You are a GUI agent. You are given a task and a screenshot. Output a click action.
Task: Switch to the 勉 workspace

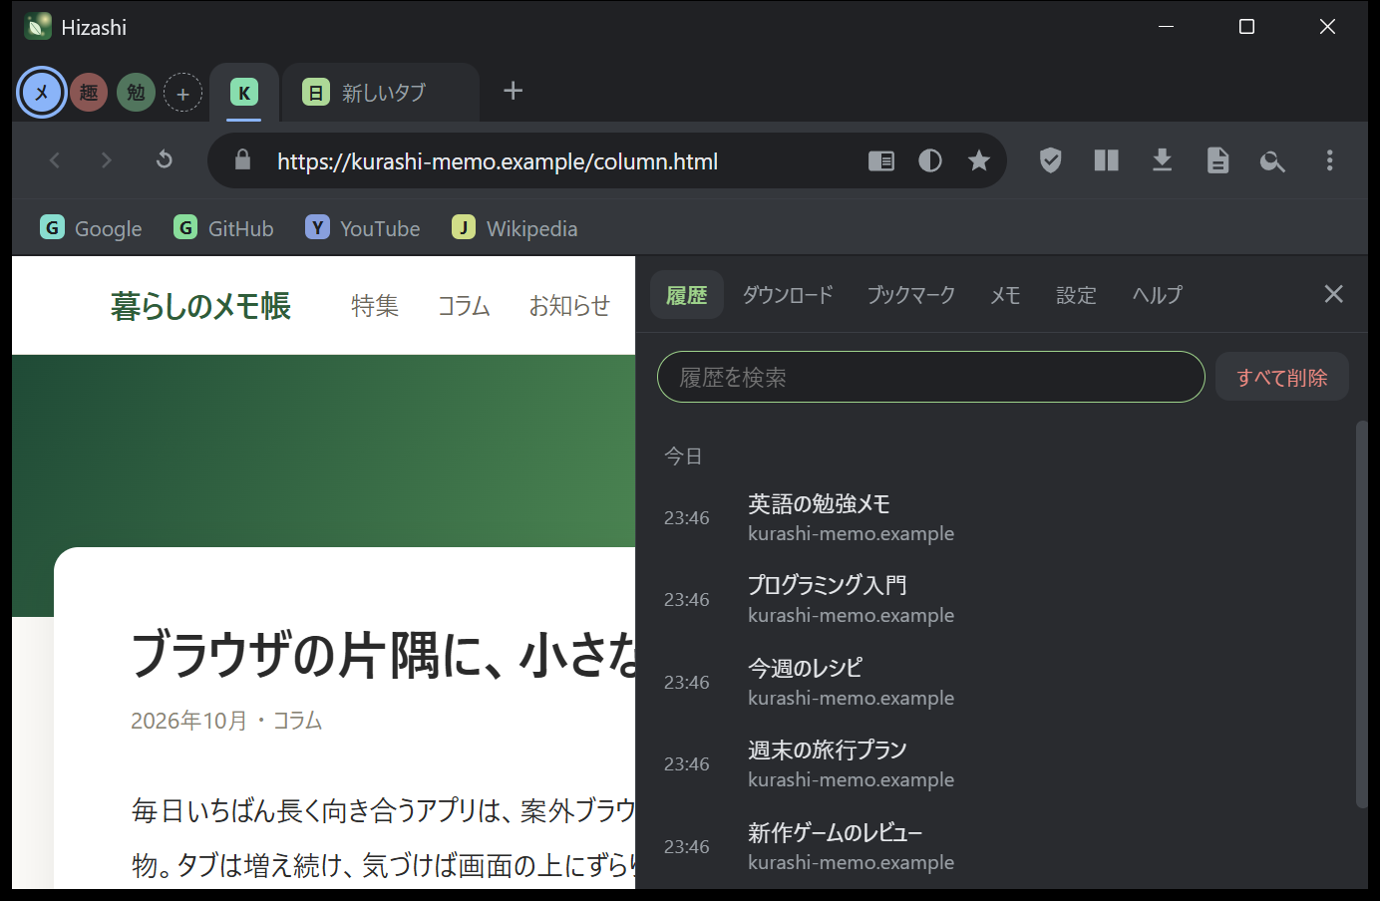(x=136, y=93)
